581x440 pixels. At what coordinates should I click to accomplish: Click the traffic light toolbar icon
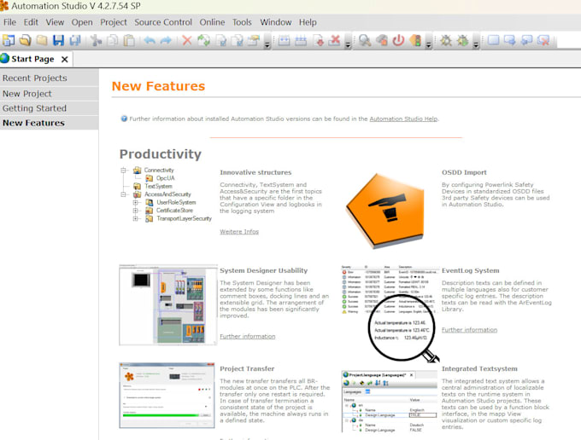coord(415,40)
